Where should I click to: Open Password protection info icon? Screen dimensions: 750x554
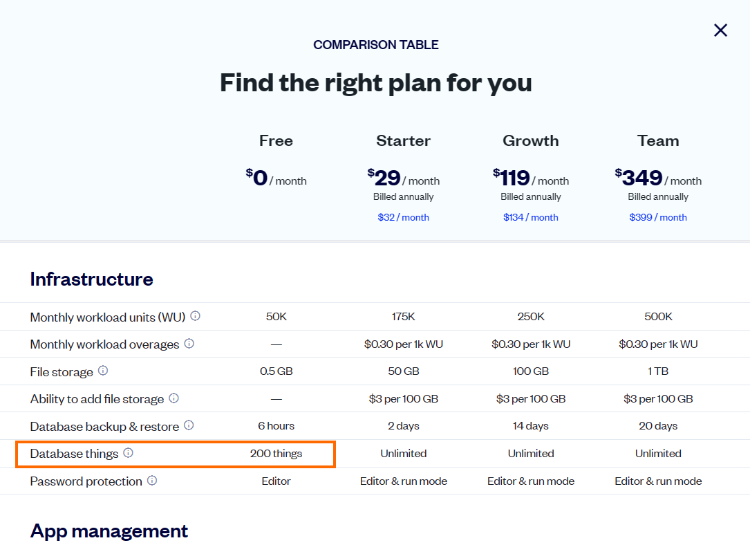coord(152,480)
